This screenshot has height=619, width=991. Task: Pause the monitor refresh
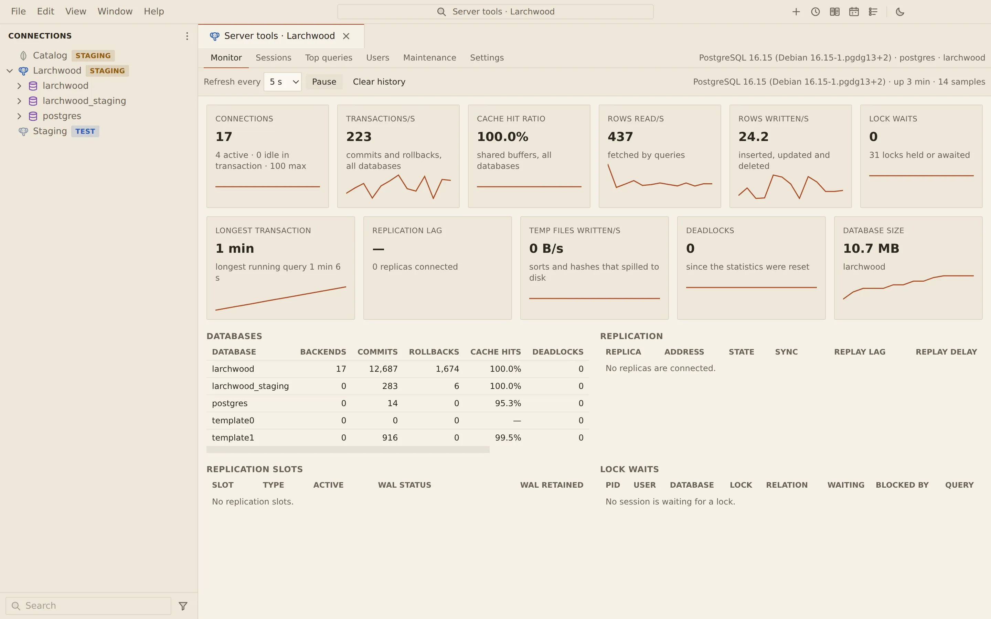[324, 82]
